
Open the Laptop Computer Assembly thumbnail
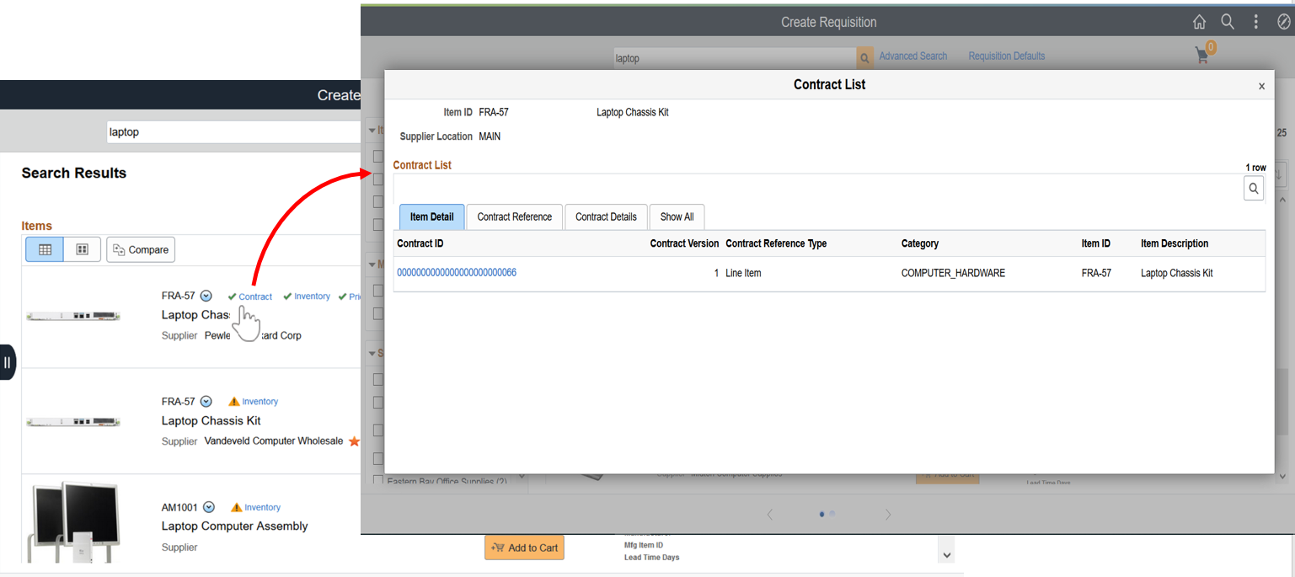(x=73, y=522)
